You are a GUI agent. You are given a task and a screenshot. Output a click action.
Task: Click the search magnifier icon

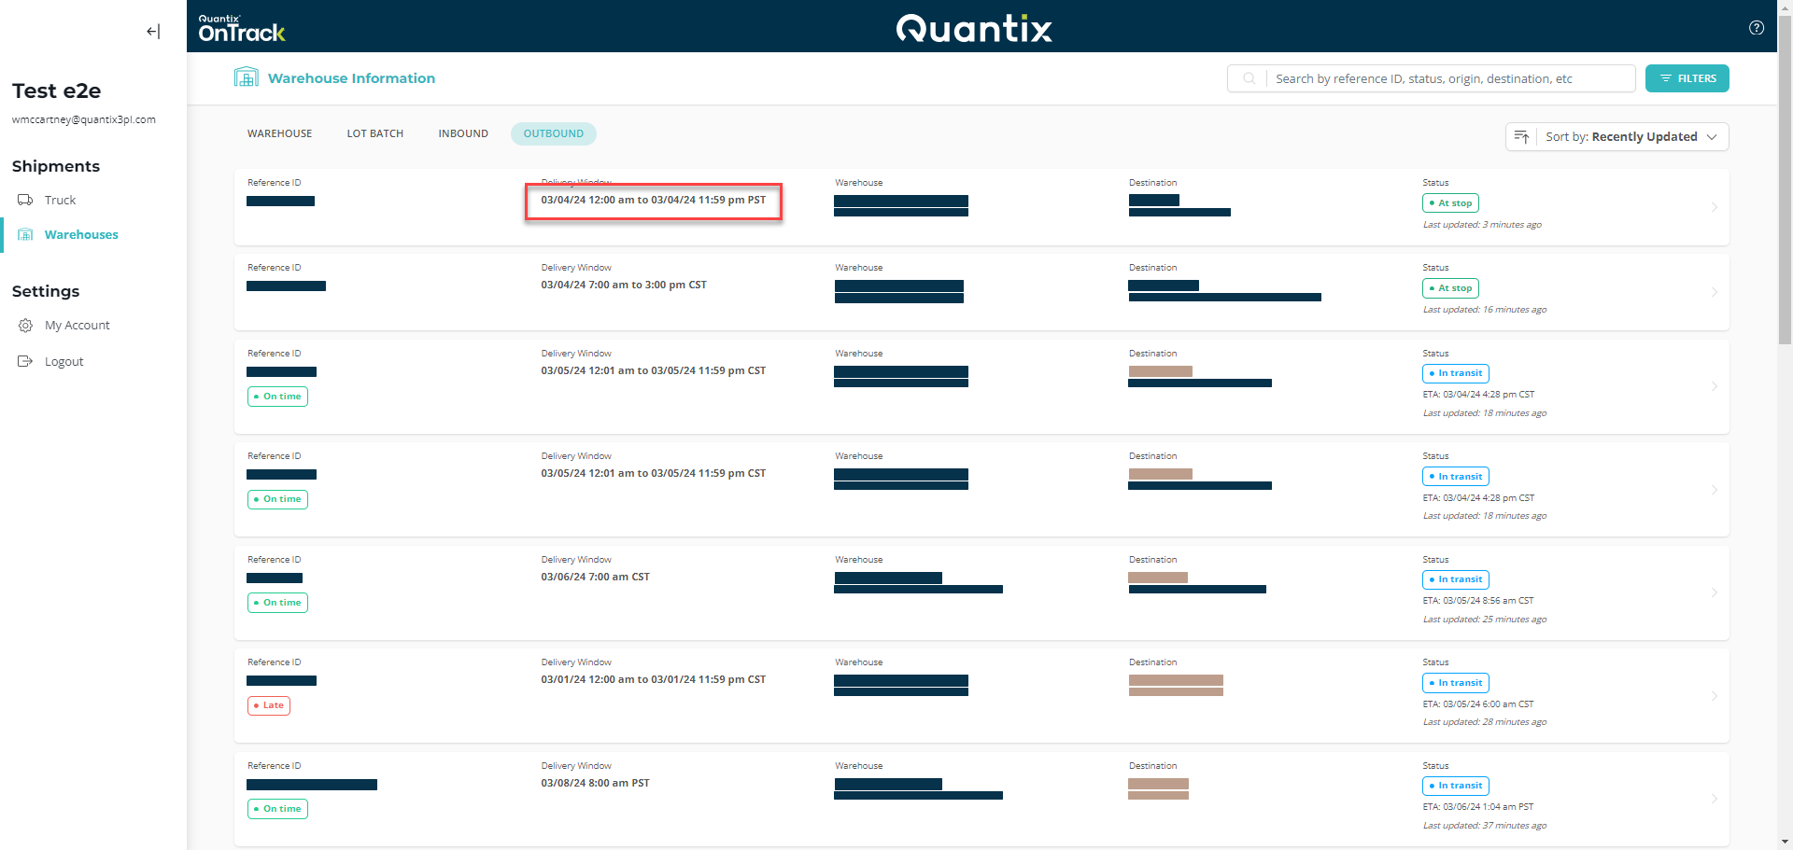1249,78
